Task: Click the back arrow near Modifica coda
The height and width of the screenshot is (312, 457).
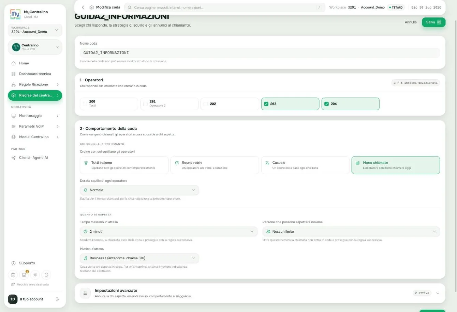Action: (83, 7)
